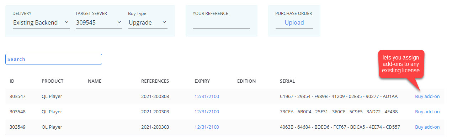This screenshot has width=452, height=140.
Task: Sort table by the EXPIRY column header
Action: pos(202,81)
